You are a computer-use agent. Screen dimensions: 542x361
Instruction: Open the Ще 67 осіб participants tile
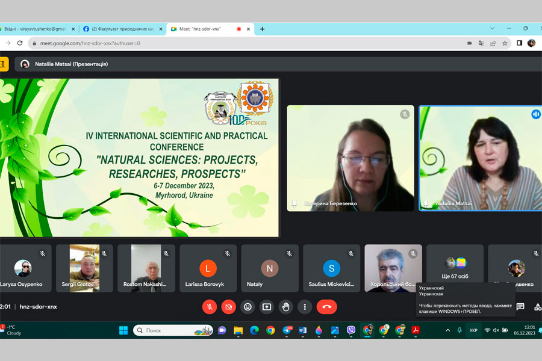455,268
